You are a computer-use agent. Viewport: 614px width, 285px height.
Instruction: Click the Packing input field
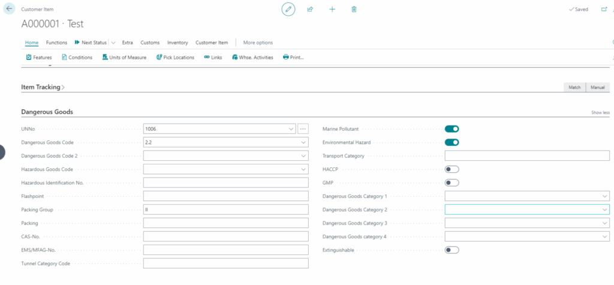(226, 223)
